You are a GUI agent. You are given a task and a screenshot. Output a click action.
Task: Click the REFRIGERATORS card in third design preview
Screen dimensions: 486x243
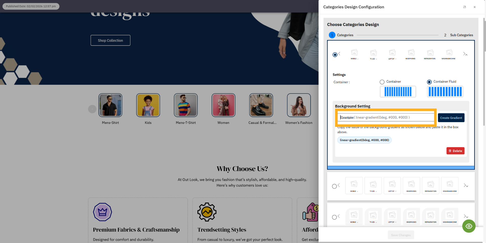431,216
